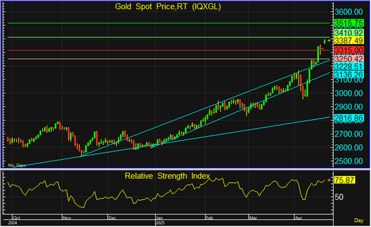The height and width of the screenshot is (227, 371).
Task: Click the Gold Spot Price chart title
Action: 168,7
